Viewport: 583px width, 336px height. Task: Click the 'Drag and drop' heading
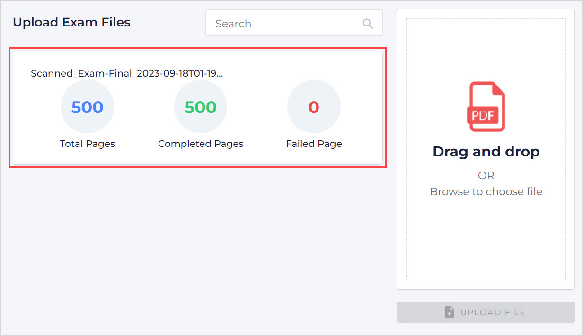pos(486,152)
